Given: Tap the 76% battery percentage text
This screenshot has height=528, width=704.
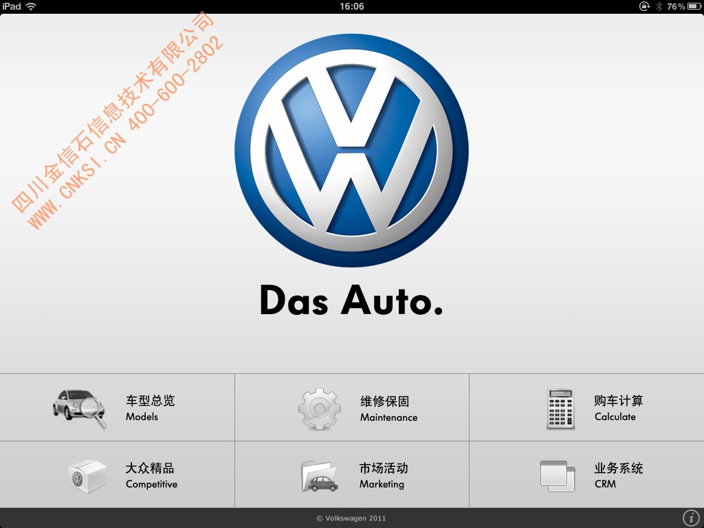Looking at the screenshot, I should point(676,6).
